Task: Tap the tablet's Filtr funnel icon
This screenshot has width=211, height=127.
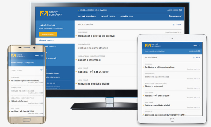Action: 194,58
